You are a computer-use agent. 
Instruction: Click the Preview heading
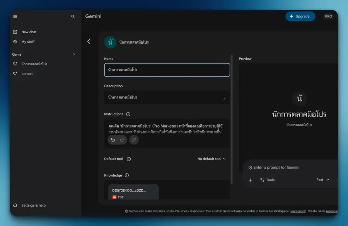(x=245, y=59)
